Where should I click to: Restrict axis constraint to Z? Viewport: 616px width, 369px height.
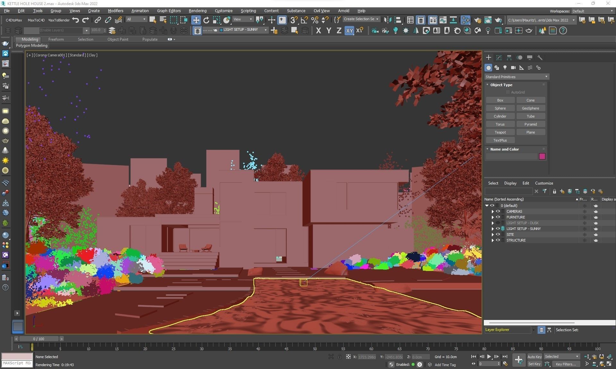click(x=339, y=31)
